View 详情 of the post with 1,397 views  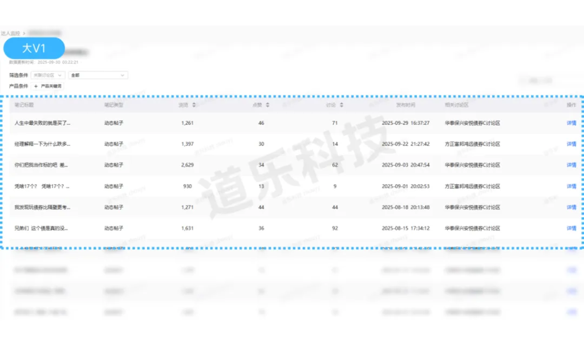(x=571, y=144)
